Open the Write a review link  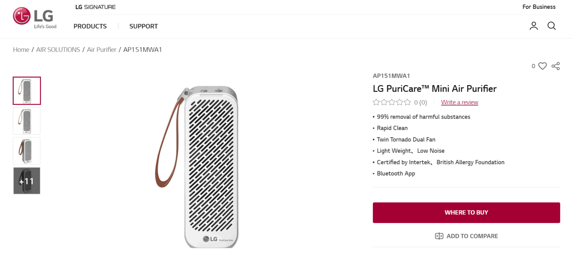[x=460, y=102]
